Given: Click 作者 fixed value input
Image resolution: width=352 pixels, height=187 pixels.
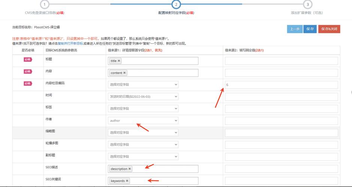Looking at the screenshot, I should [282, 121].
